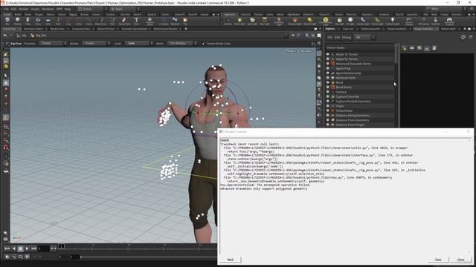Image resolution: width=476 pixels, height=267 pixels.
Task: Select the Metaball shelf tool
Action: coord(175,21)
